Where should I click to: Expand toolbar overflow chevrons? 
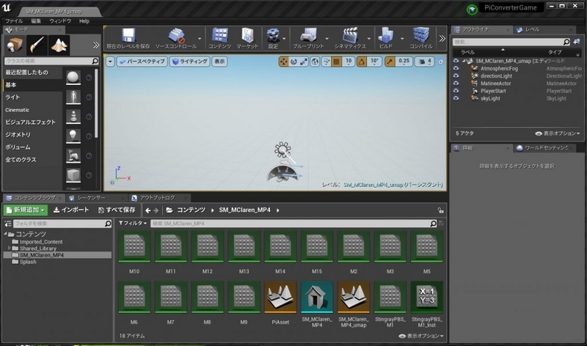442,38
